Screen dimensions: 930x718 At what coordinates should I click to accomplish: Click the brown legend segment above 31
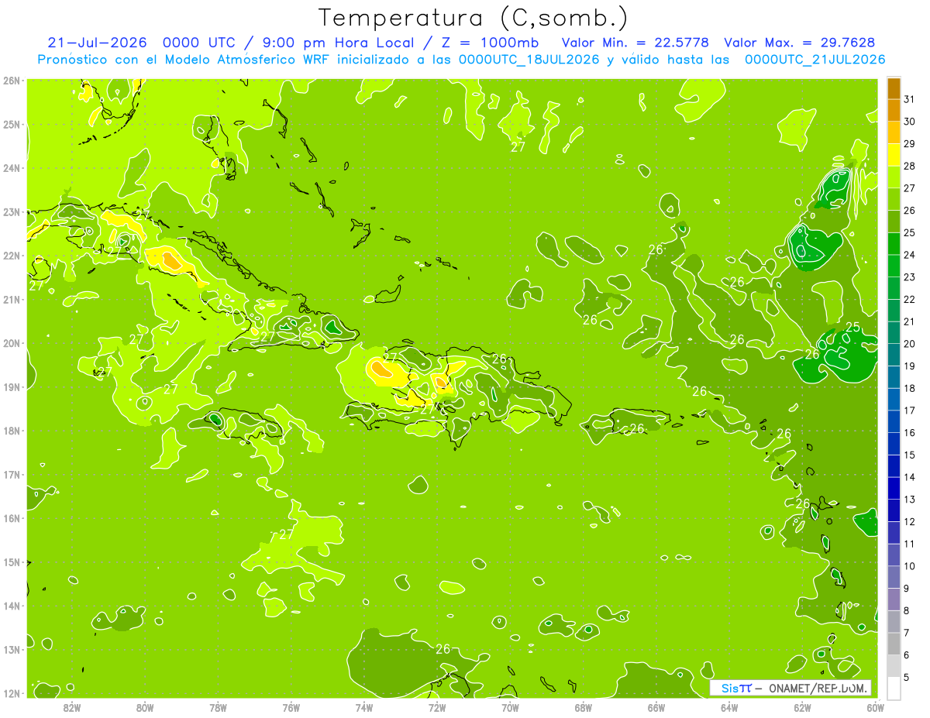(894, 88)
